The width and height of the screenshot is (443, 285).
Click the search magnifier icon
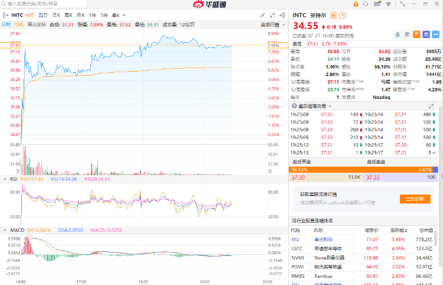[x=4, y=4]
